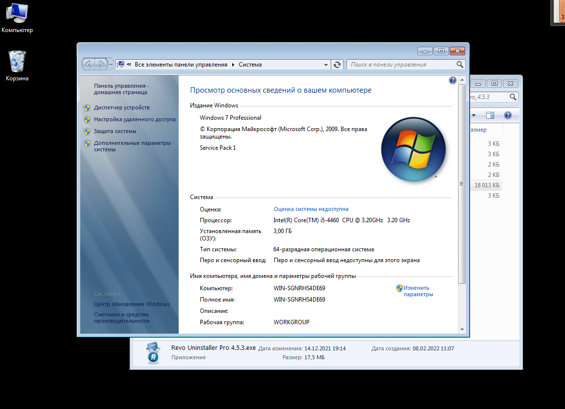Click search magnifier in Explorer window

tap(513, 97)
